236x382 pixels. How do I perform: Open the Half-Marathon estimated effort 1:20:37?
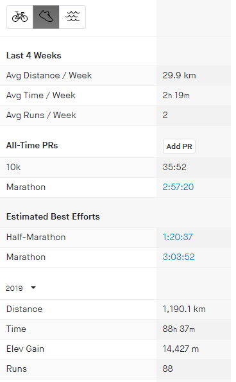click(x=178, y=237)
